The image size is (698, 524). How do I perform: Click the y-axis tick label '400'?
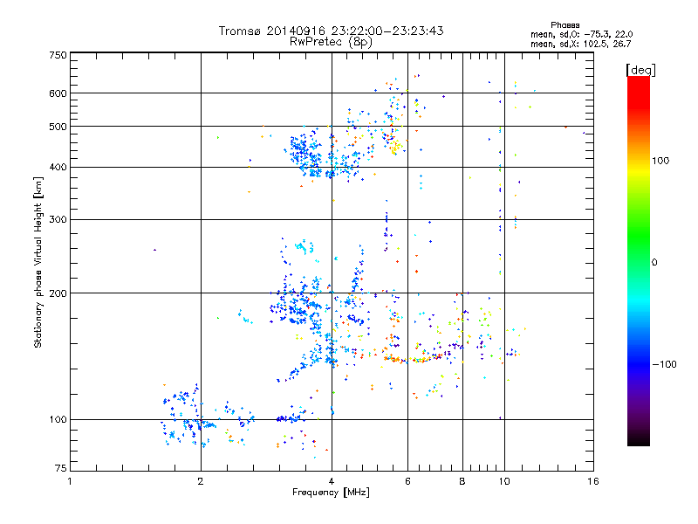[x=58, y=167]
